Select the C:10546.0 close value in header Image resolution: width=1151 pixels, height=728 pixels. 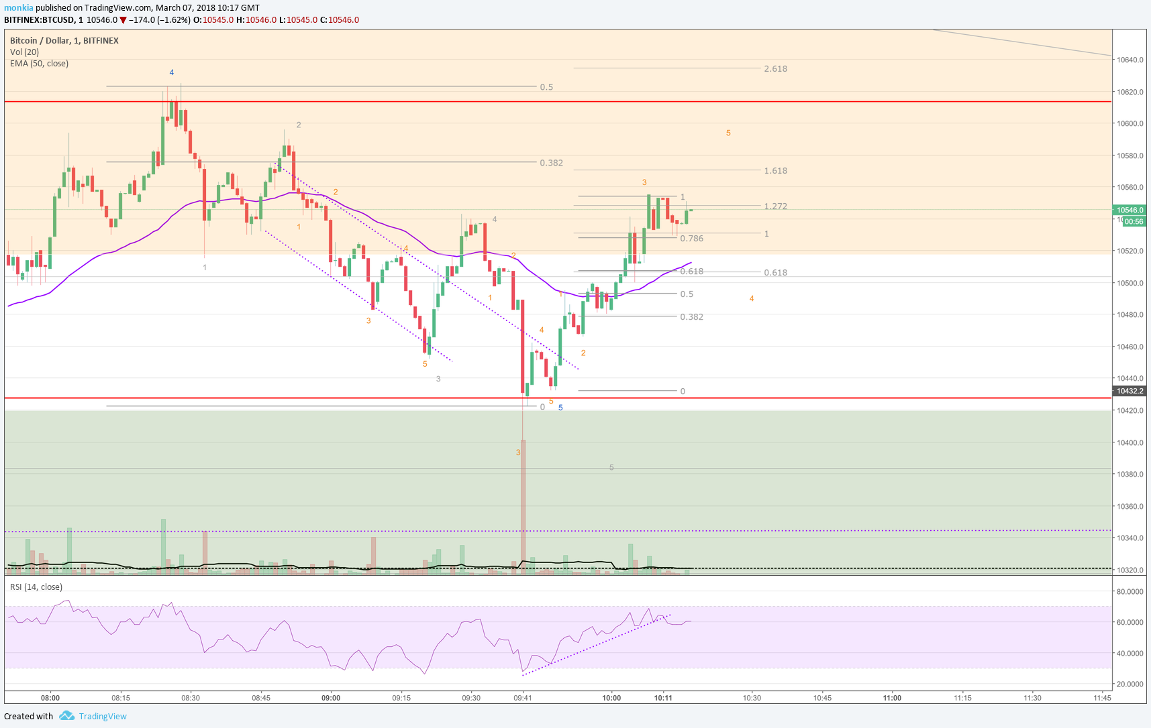pos(340,19)
